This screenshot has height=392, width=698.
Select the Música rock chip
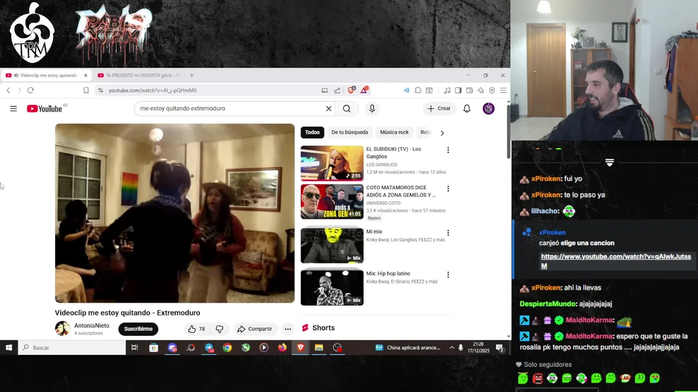(394, 132)
